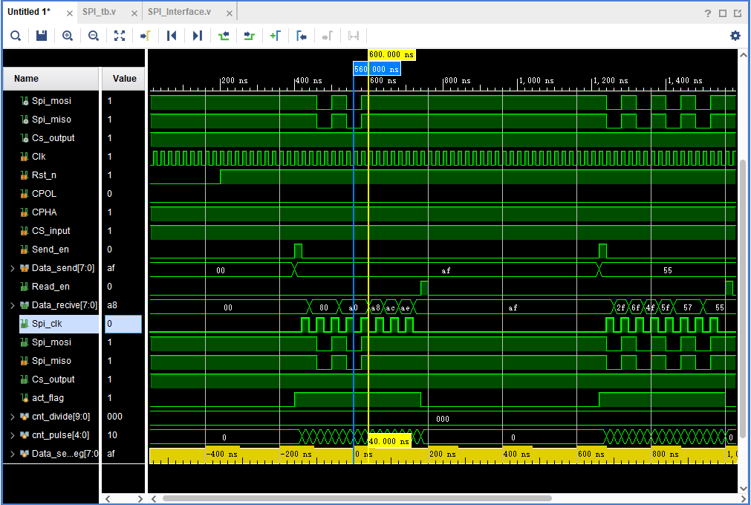Screen dimensions: 751x505
Task: Click the 600.000 ns yellow cursor label
Action: pos(391,54)
